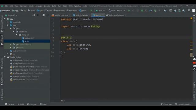
Task: Close the Note.kt editor tab
Action: click(x=103, y=15)
